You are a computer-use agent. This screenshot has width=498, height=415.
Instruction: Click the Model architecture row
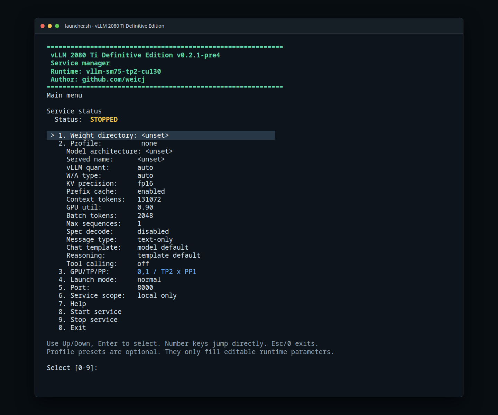[x=119, y=151]
